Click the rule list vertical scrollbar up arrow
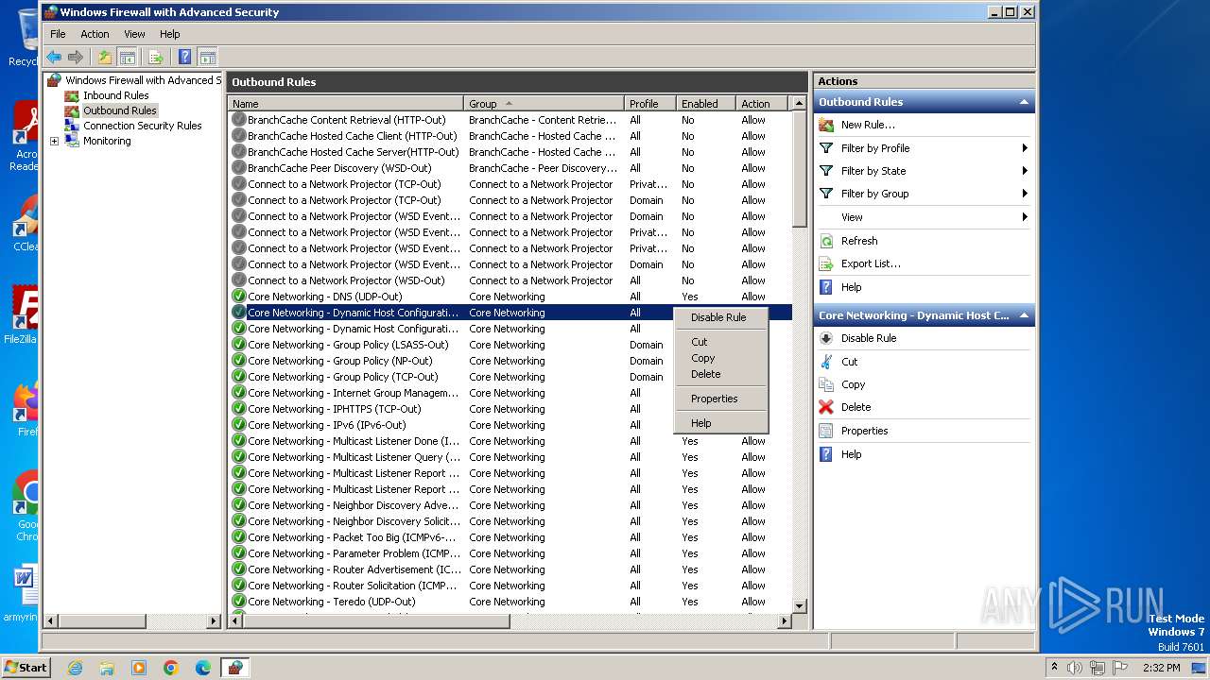The height and width of the screenshot is (680, 1210). click(799, 104)
